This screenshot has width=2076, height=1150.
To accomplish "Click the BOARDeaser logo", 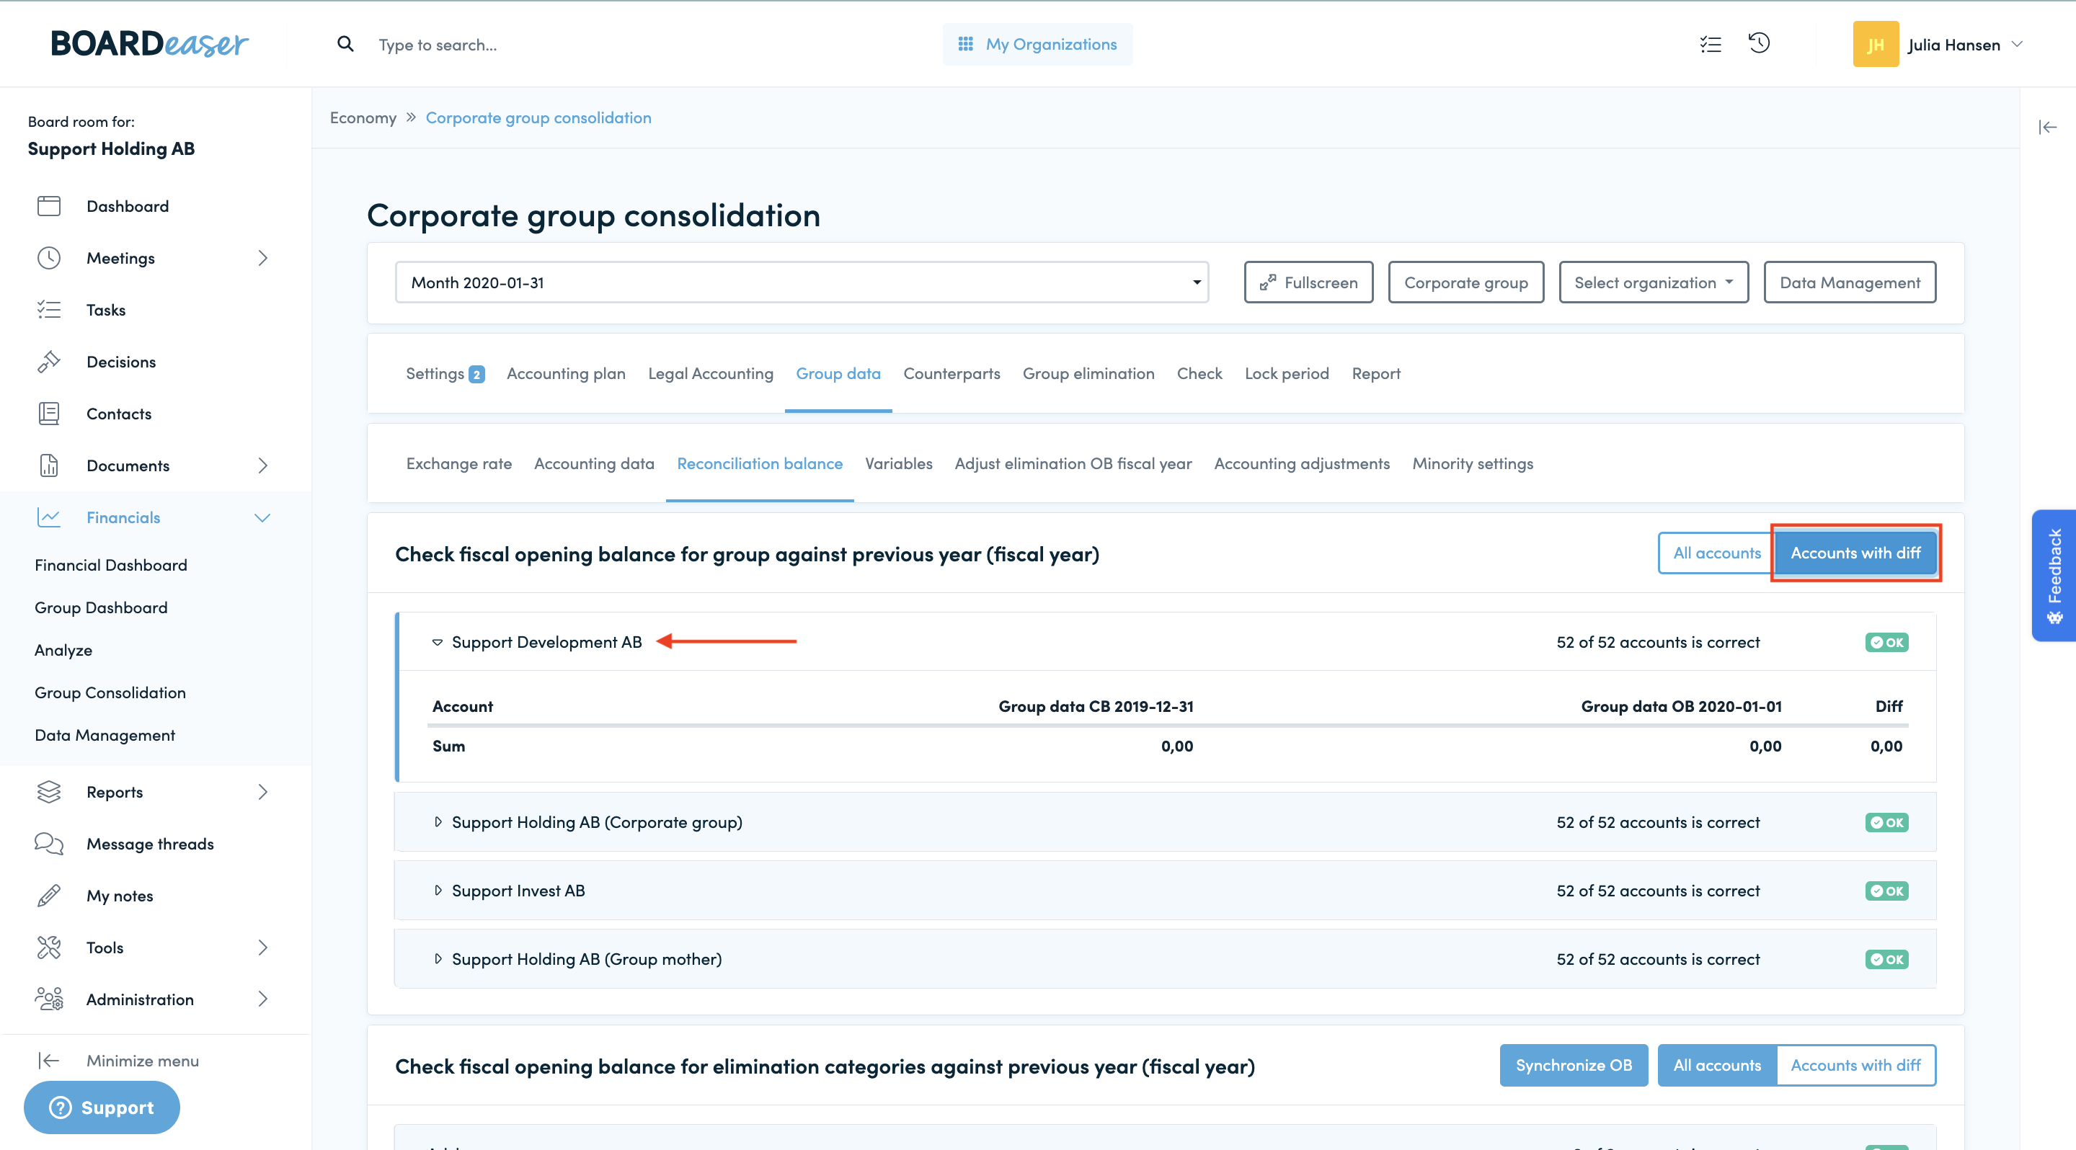I will [149, 43].
